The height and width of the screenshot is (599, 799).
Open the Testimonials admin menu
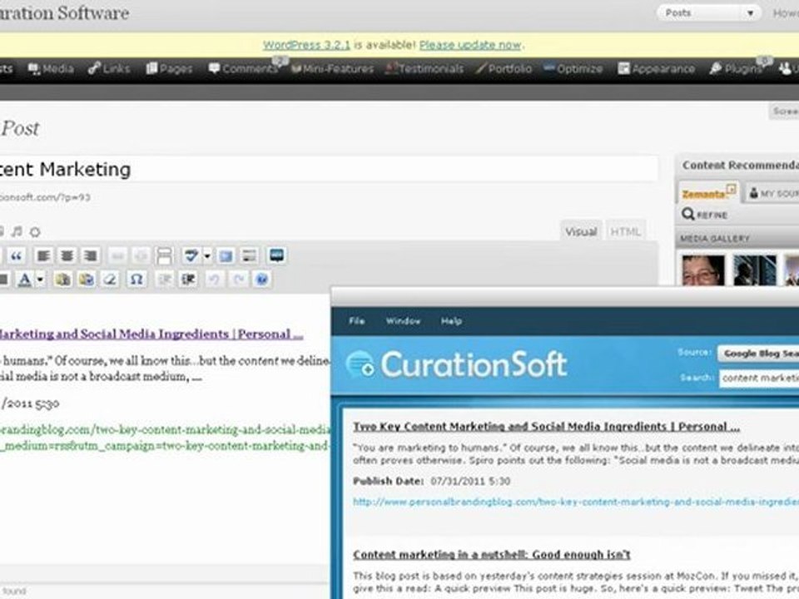click(424, 69)
